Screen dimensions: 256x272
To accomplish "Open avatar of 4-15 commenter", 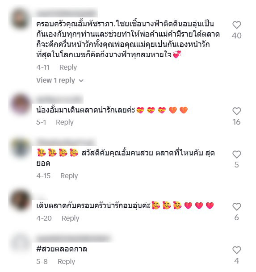I will (x=20, y=147).
